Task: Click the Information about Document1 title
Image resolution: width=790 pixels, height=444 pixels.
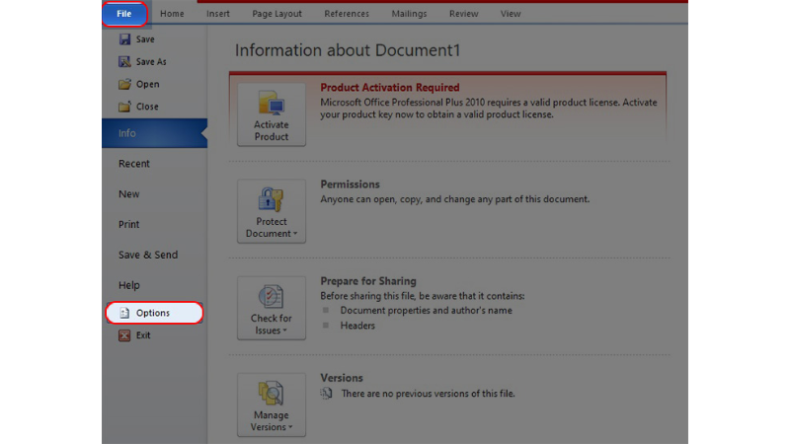Action: point(348,50)
